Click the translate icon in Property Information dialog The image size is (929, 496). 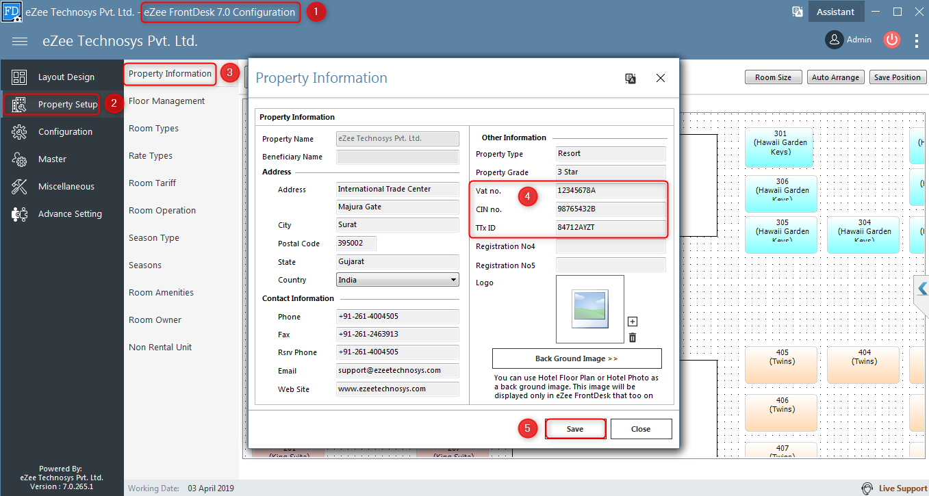tap(631, 79)
